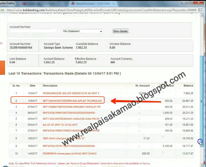Click the Description column header
Viewport: 206px width, 167px height.
tap(50, 86)
